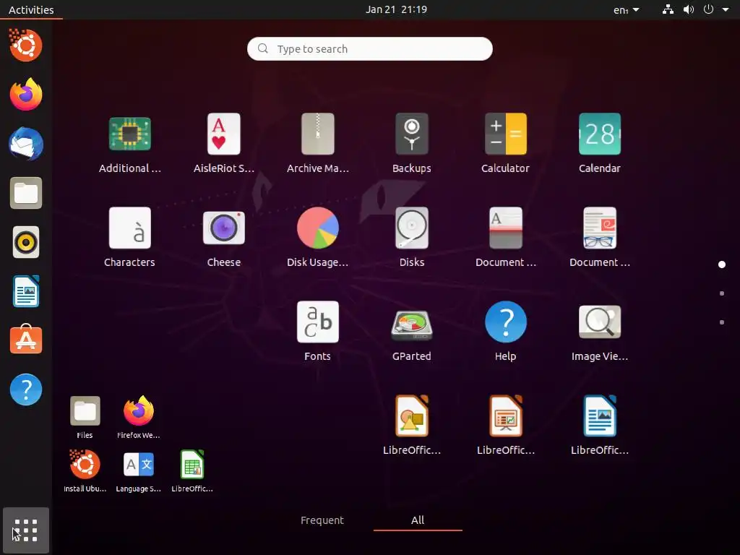Go to the second app page indicator dot
This screenshot has width=740, height=555.
point(722,293)
